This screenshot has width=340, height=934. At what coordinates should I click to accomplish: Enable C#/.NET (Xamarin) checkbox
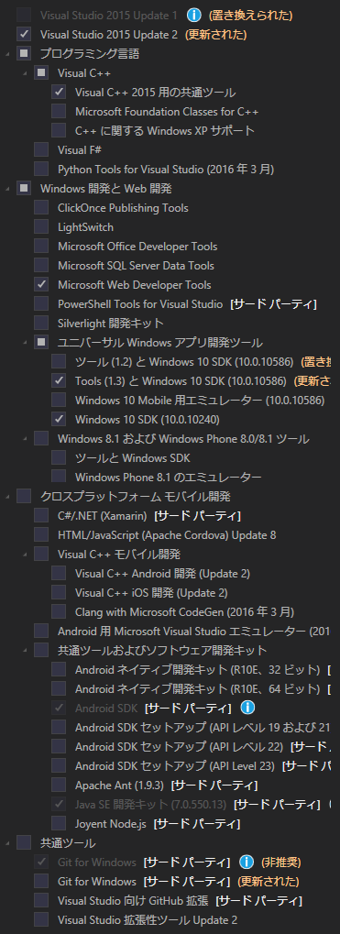coord(41,515)
